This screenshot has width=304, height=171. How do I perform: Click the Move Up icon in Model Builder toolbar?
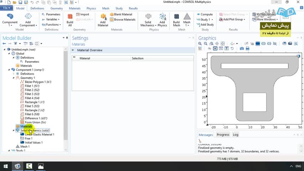(x=25, y=43)
